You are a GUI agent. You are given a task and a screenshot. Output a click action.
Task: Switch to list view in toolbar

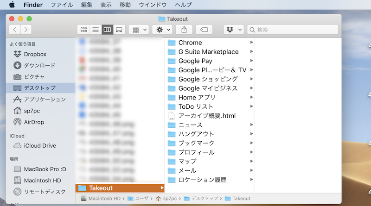(x=96, y=30)
